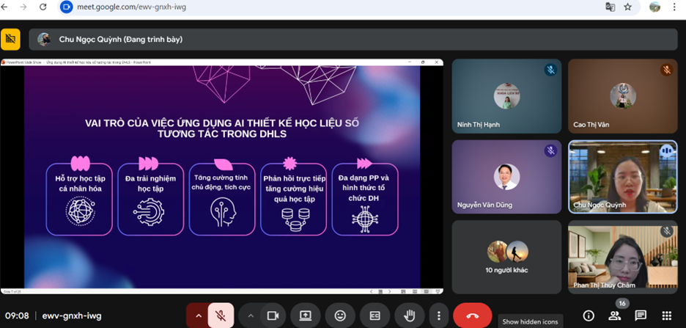Open the in-call chat panel
The height and width of the screenshot is (328, 686).
point(641,316)
